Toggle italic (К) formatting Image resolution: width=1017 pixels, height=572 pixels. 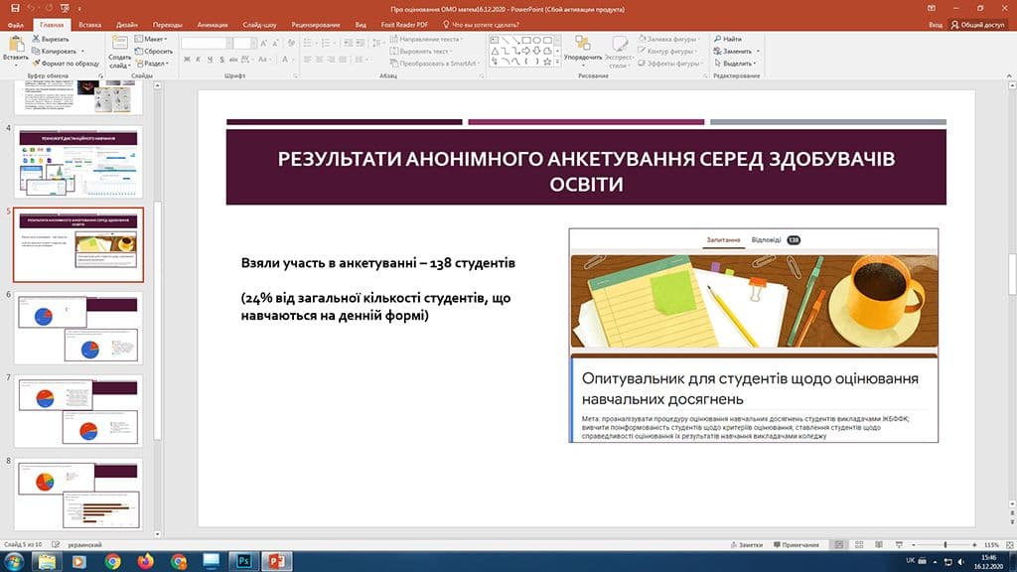[x=199, y=60]
